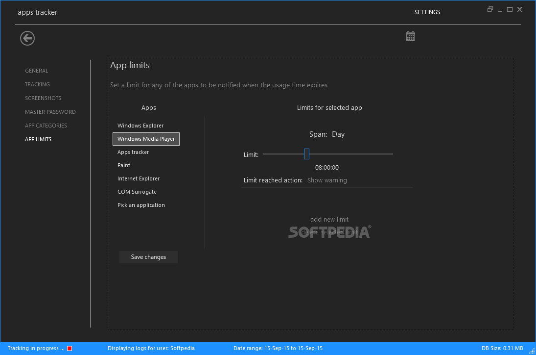This screenshot has width=536, height=355.
Task: Click add new limit link
Action: [329, 220]
